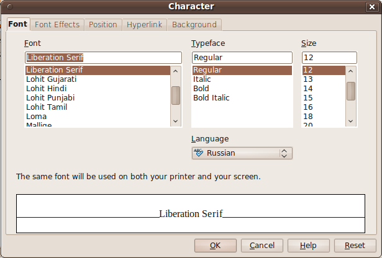382x258 pixels.
Task: Confirm with the OK button
Action: [216, 246]
